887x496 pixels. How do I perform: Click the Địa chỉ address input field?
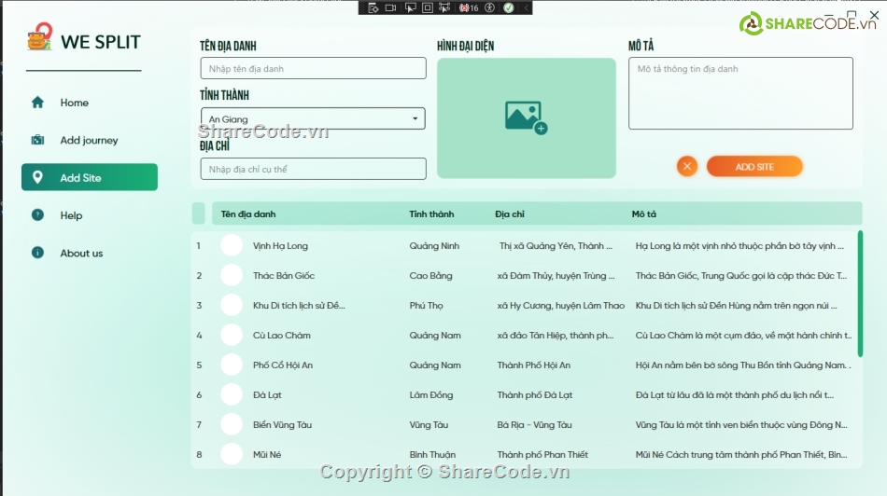[x=313, y=169]
